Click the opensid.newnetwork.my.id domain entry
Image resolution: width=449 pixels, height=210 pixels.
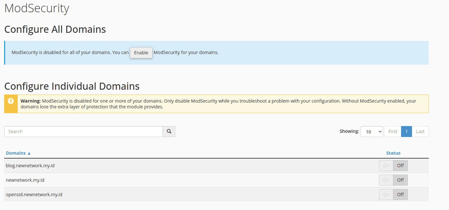[34, 194]
